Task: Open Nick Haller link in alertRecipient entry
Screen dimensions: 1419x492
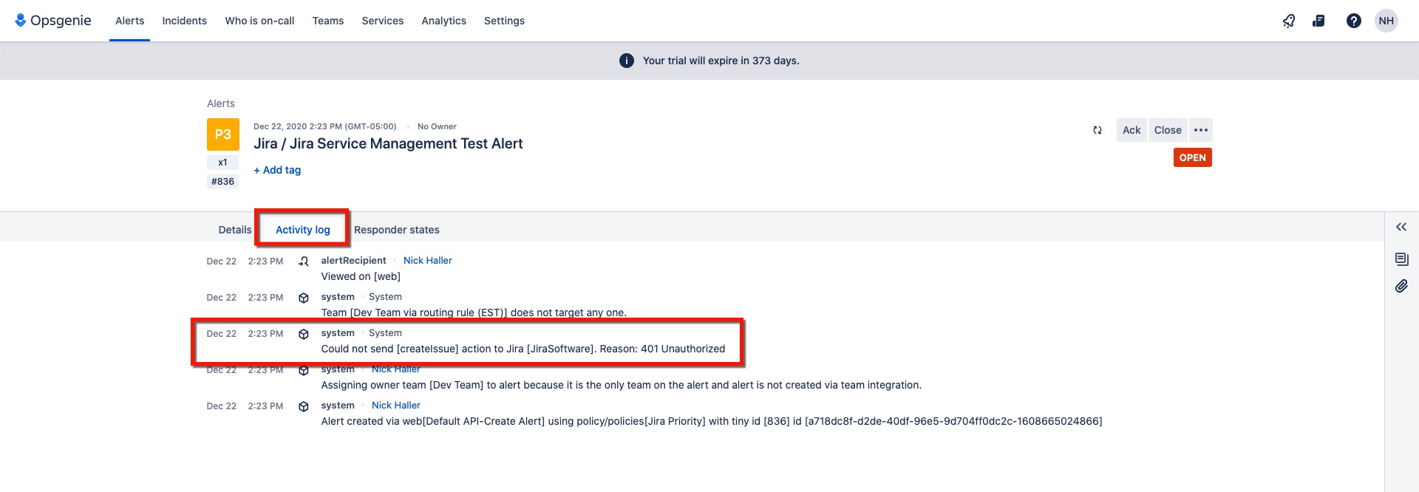Action: 428,261
